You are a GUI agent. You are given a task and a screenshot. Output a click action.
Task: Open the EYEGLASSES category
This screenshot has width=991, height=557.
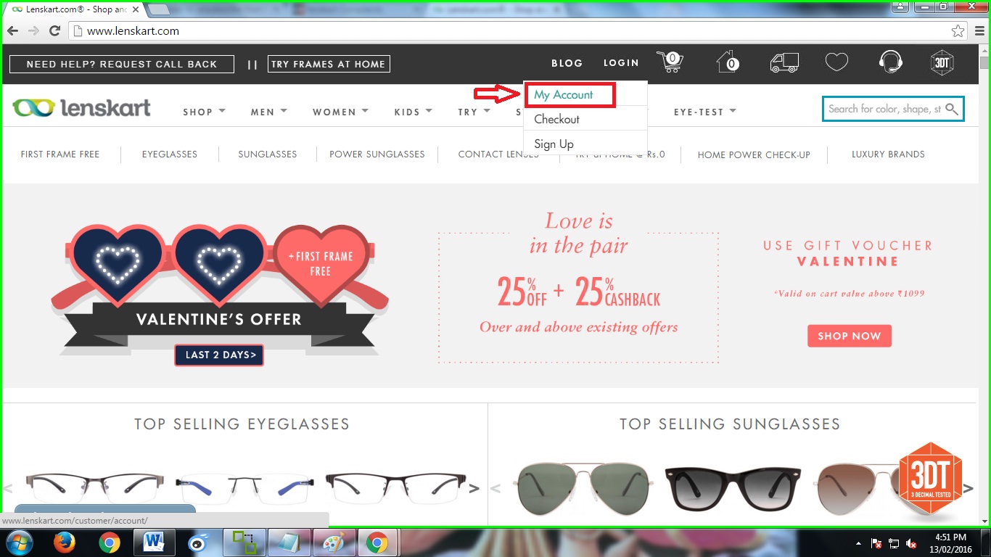pyautogui.click(x=170, y=154)
